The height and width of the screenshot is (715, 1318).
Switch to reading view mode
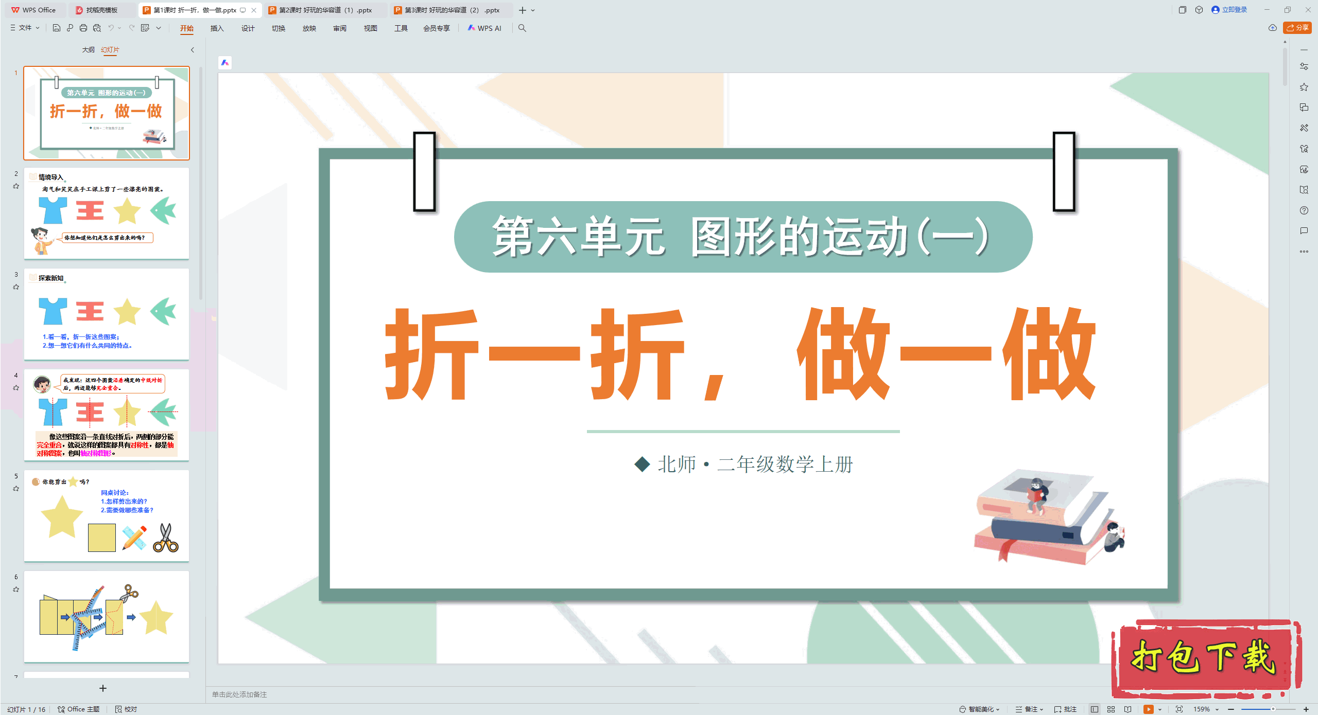tap(1128, 709)
